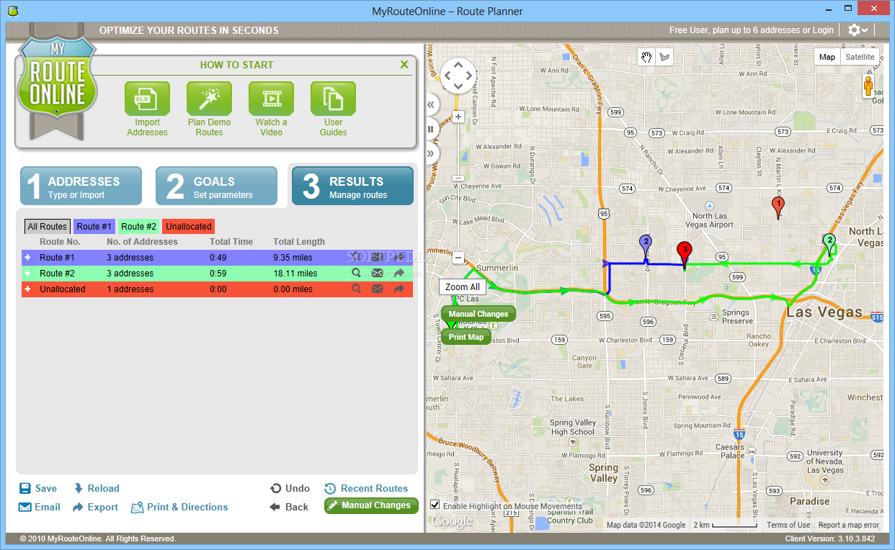Click the Total Length column header
The image size is (895, 550).
coord(299,242)
